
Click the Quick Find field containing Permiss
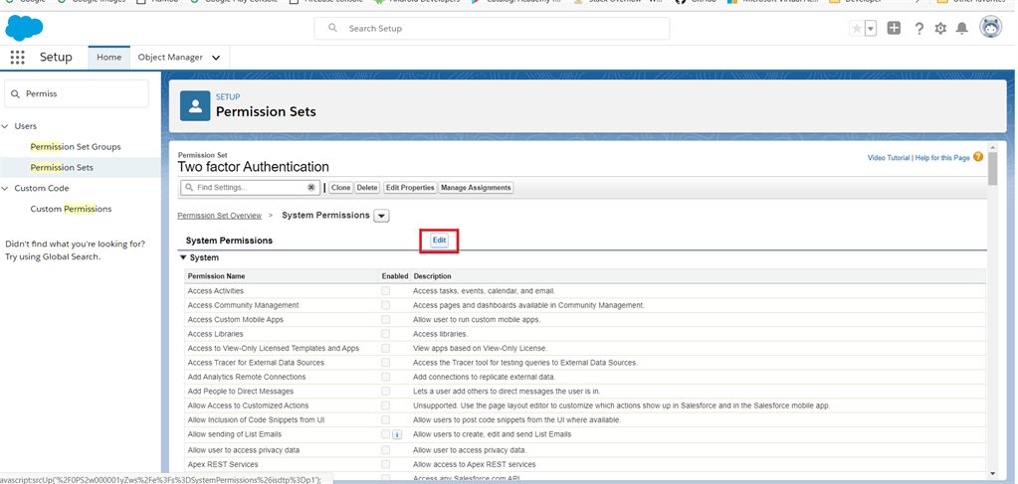point(77,94)
